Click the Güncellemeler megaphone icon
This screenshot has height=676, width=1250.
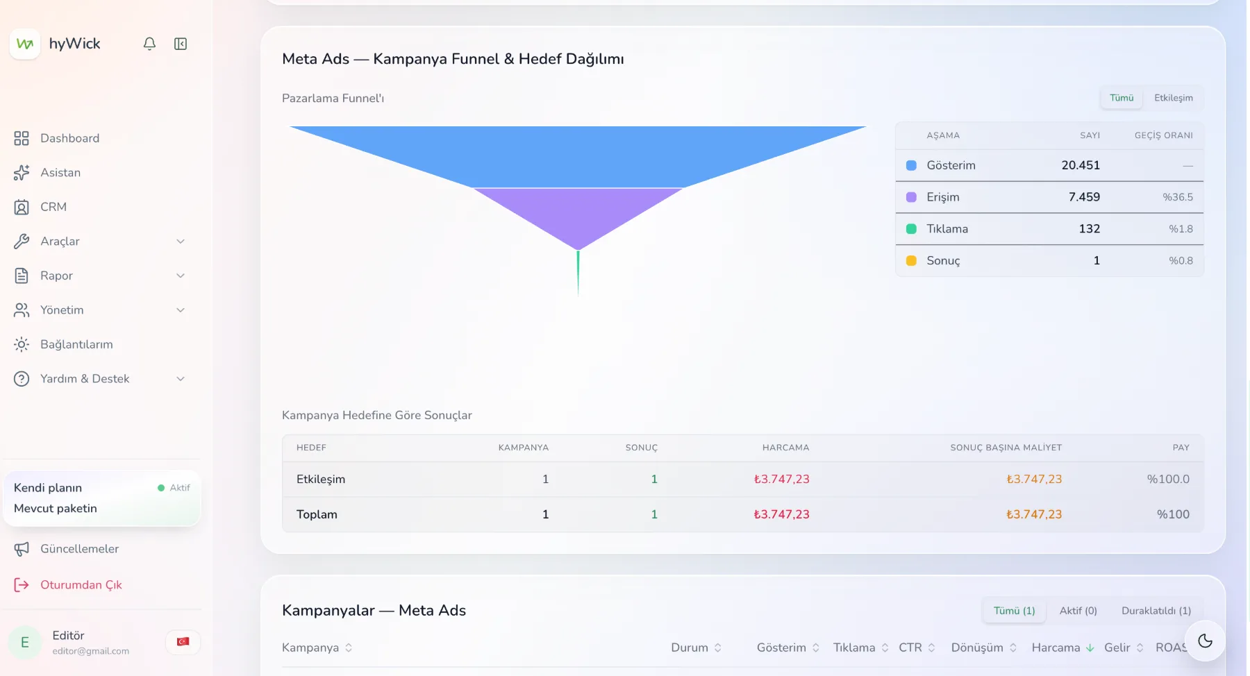[x=22, y=549]
